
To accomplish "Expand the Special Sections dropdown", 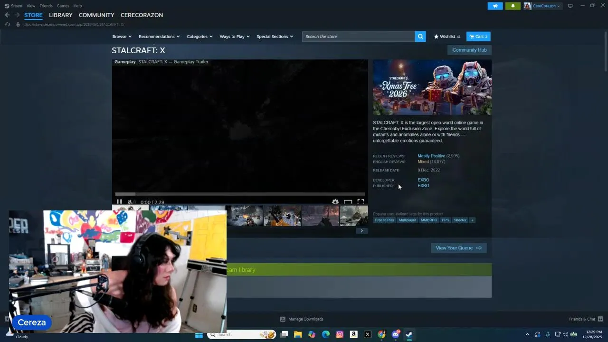I will [x=275, y=37].
